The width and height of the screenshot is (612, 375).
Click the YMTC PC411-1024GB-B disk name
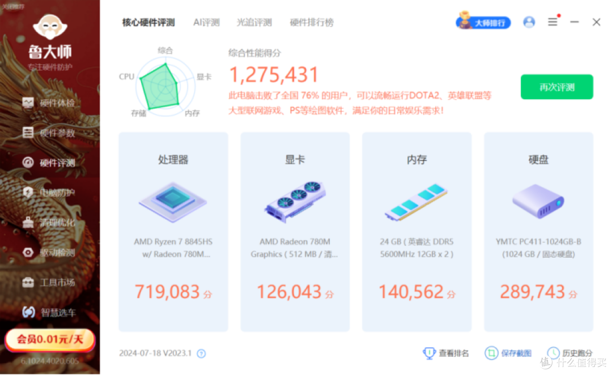click(538, 241)
